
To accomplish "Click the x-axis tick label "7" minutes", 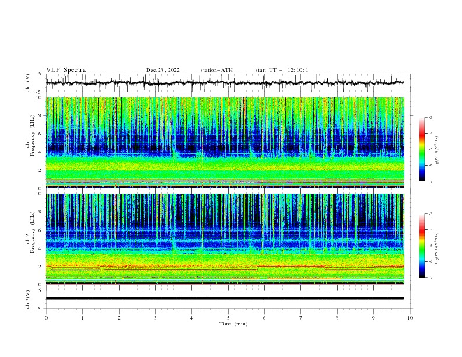I will pyautogui.click(x=301, y=318).
